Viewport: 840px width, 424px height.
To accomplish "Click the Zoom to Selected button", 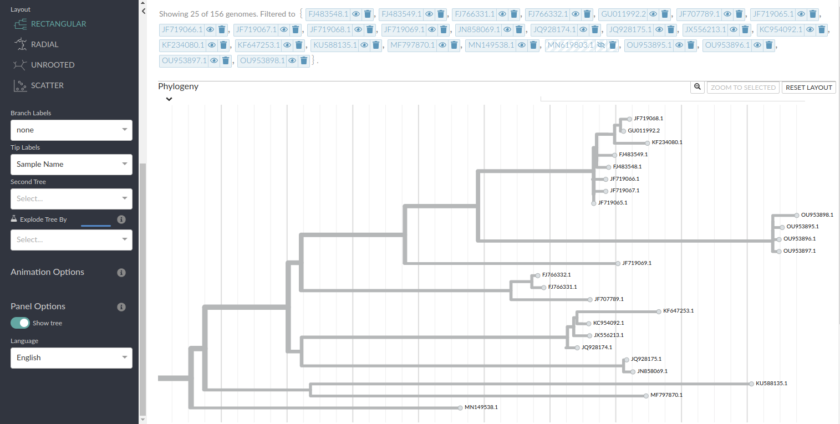I will pyautogui.click(x=743, y=88).
